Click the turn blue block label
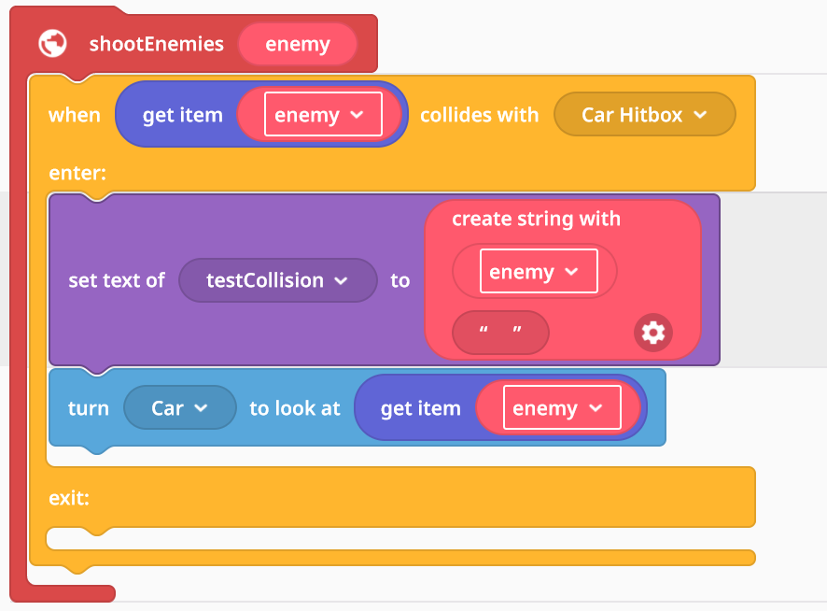Viewport: 827px width, 611px height. pyautogui.click(x=88, y=408)
